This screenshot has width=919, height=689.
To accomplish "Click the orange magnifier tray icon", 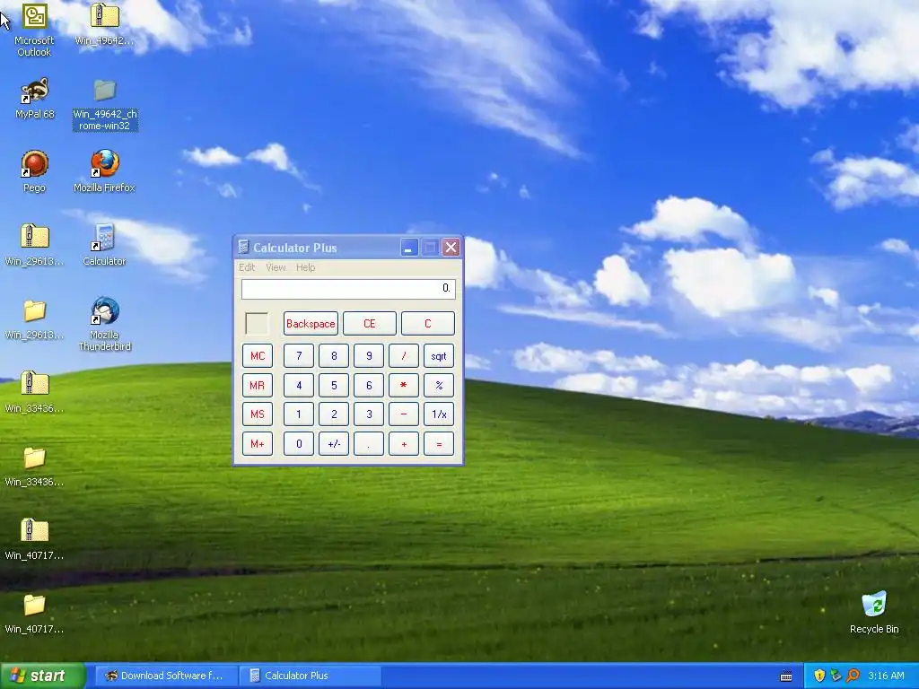I will tap(853, 676).
